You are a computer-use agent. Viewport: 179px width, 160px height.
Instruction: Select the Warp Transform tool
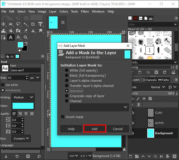3,31
